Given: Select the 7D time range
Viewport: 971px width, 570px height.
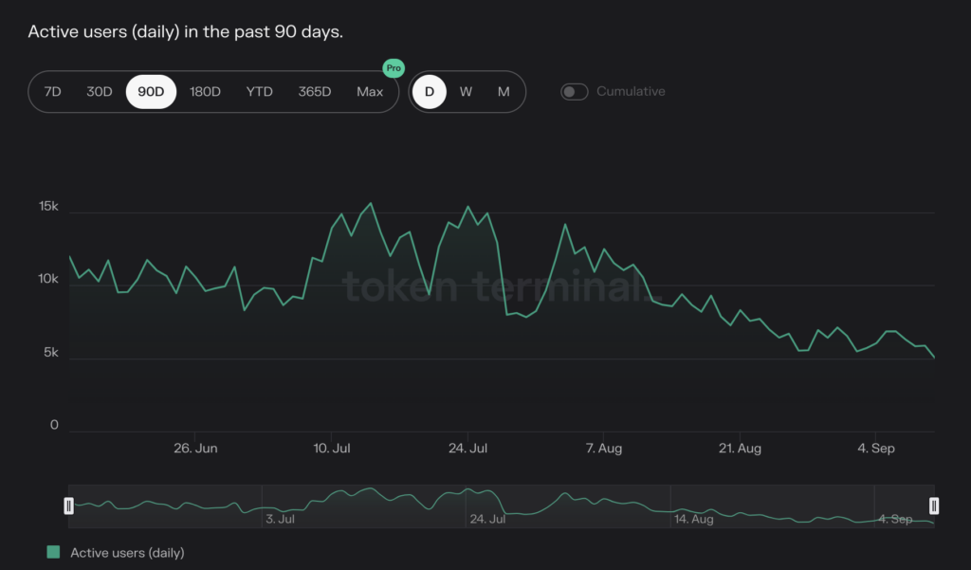Looking at the screenshot, I should coord(53,92).
